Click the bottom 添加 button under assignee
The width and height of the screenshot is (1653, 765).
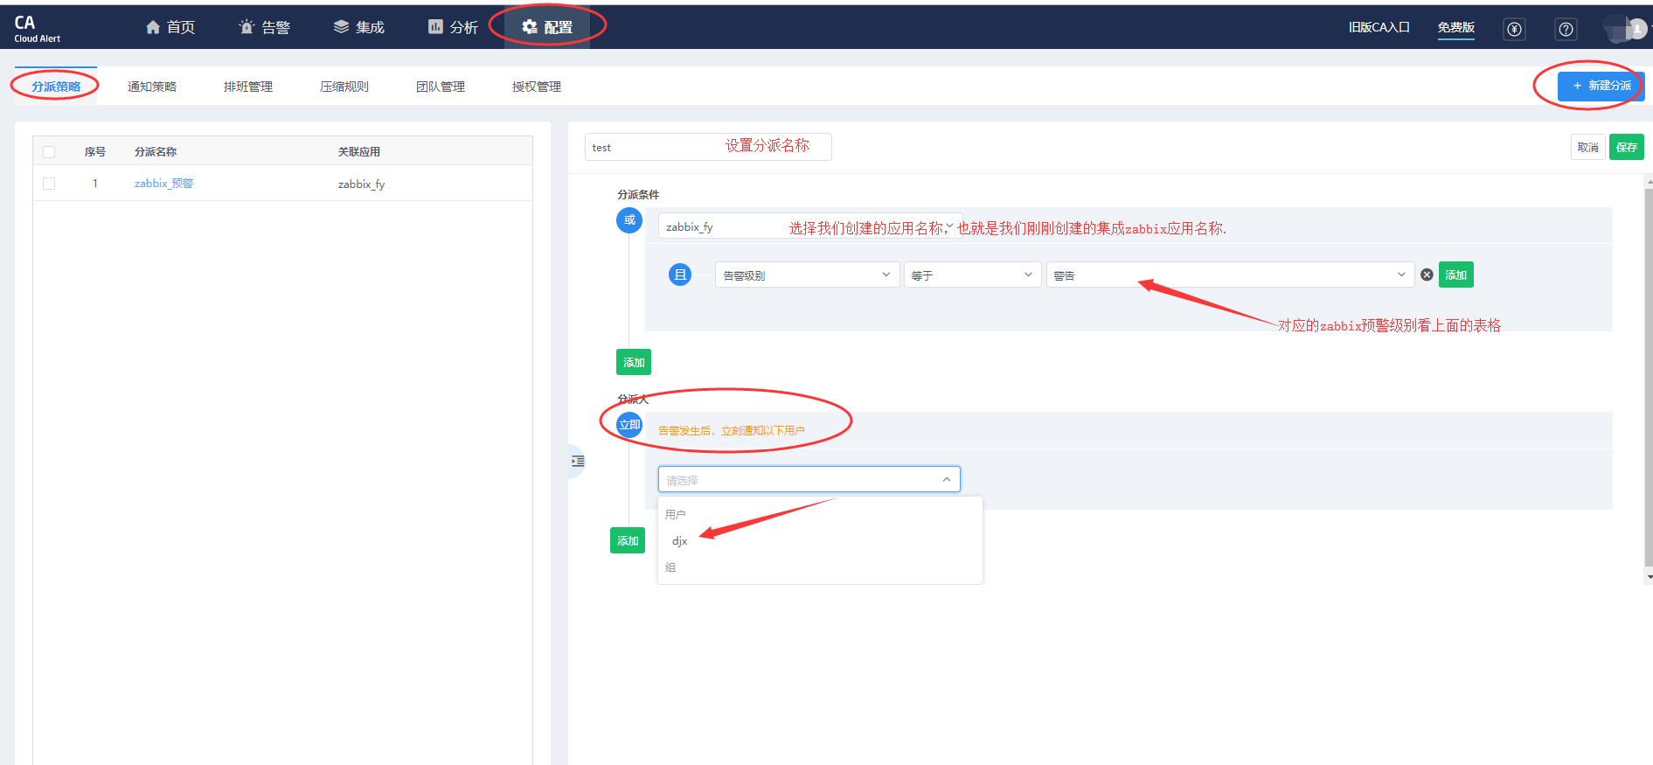click(628, 540)
